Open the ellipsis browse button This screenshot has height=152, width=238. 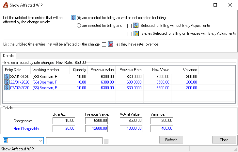coord(106,141)
